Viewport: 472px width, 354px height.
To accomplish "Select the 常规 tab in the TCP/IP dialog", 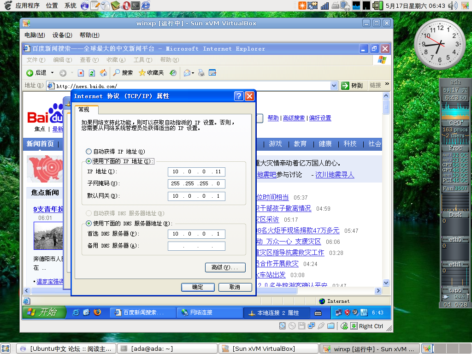I will (86, 110).
